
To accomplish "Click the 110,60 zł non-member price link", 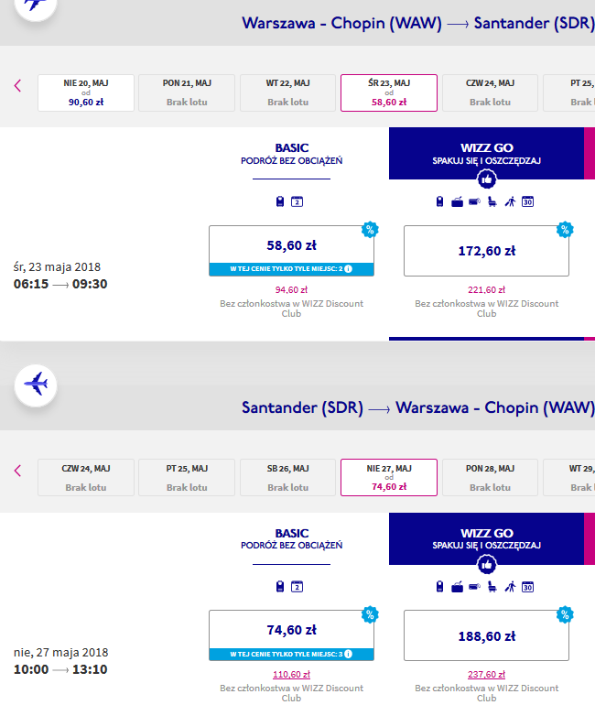I will tap(291, 675).
